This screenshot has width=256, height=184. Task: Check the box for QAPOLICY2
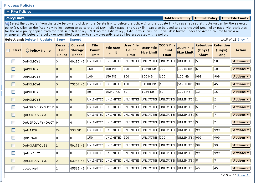click(x=13, y=69)
